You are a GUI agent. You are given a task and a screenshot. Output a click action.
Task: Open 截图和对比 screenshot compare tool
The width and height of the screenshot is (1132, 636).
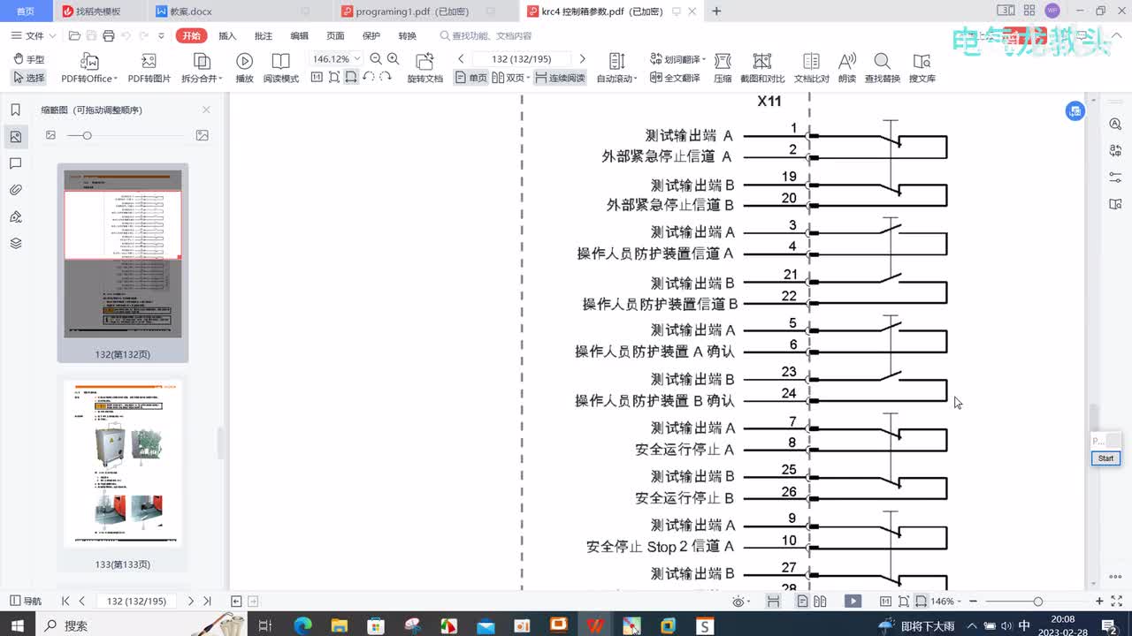762,68
